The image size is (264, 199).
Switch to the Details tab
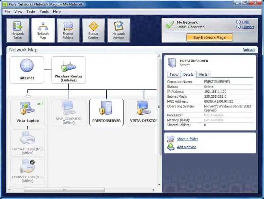[x=188, y=74]
